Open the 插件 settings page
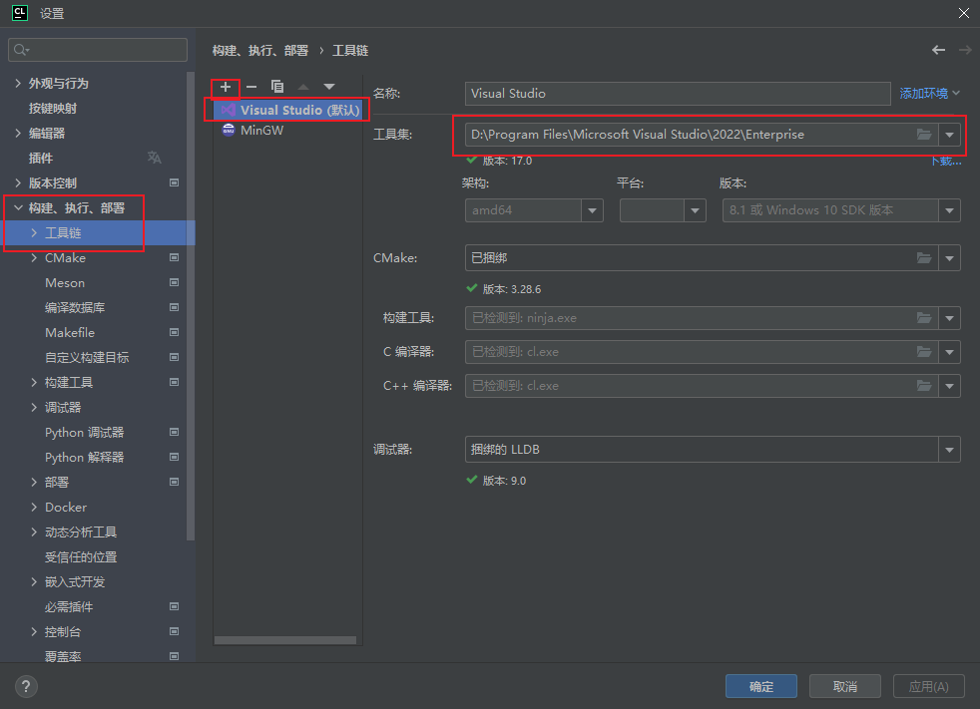The image size is (980, 709). click(x=41, y=158)
